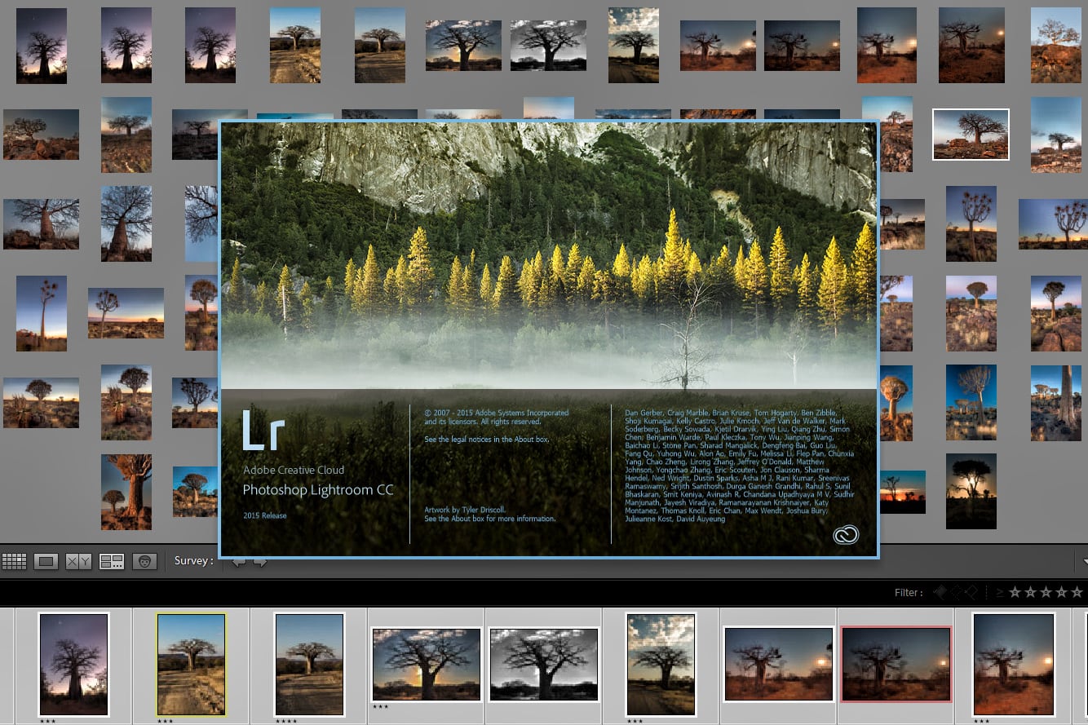The width and height of the screenshot is (1088, 725).
Task: Click the select next photo arrow
Action: coord(260,561)
